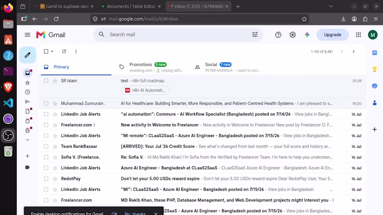Open Gemini sparkle assistant icon
This screenshot has width=383, height=215.
click(x=307, y=35)
